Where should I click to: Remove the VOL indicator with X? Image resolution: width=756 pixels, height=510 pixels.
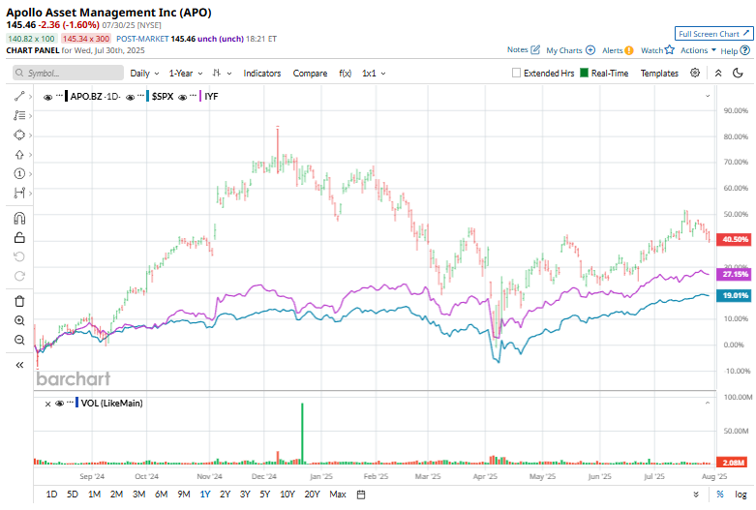[x=47, y=404]
